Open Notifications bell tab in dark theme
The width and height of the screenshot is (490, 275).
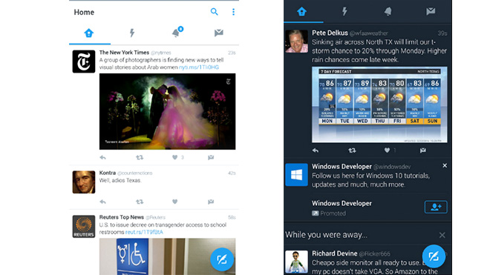pos(388,12)
